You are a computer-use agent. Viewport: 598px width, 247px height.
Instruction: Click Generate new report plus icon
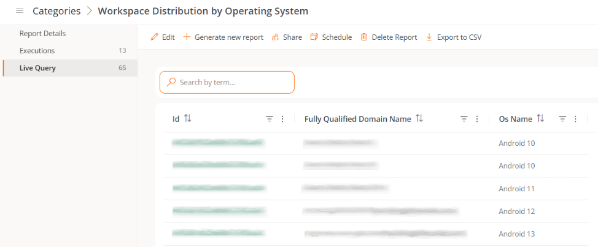point(187,37)
